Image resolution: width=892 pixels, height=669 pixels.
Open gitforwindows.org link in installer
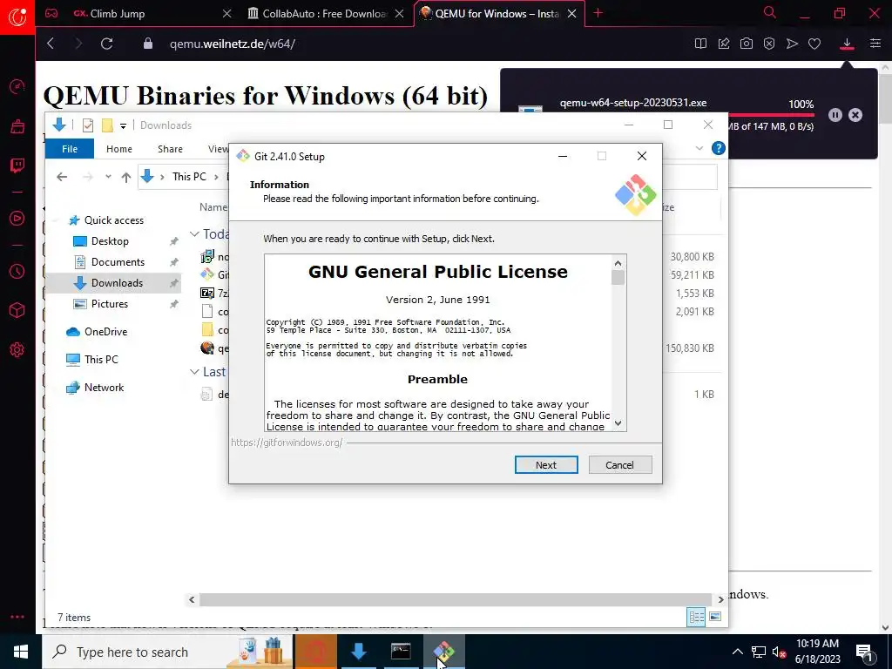tap(287, 442)
